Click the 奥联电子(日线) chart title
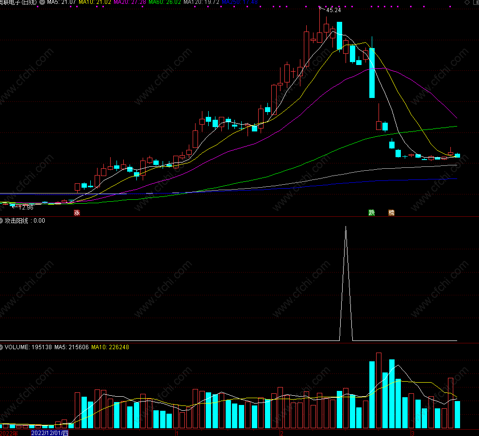Screen dimensions: 479x436 (x=18, y=2)
